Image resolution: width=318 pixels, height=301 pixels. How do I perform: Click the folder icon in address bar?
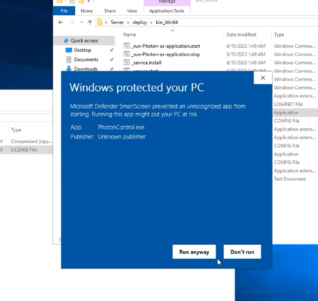(x=100, y=22)
